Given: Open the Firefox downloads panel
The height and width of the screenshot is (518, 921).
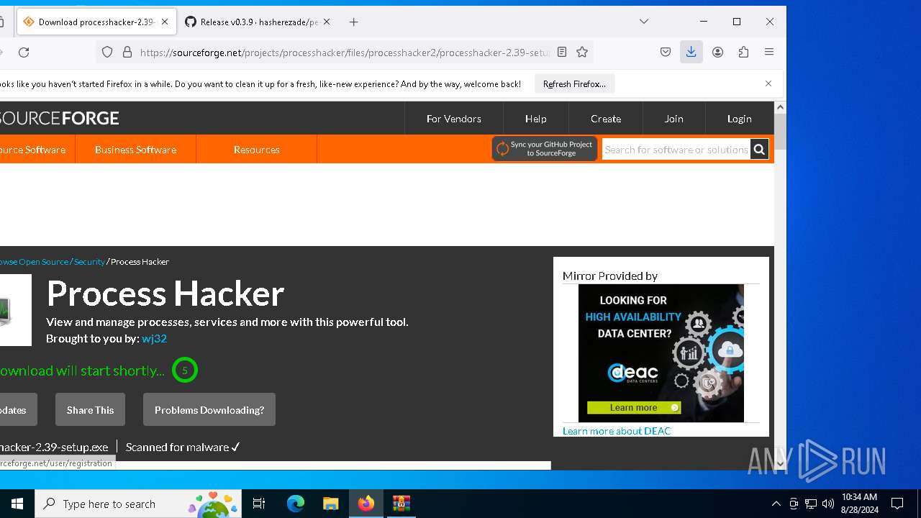Looking at the screenshot, I should (x=691, y=52).
